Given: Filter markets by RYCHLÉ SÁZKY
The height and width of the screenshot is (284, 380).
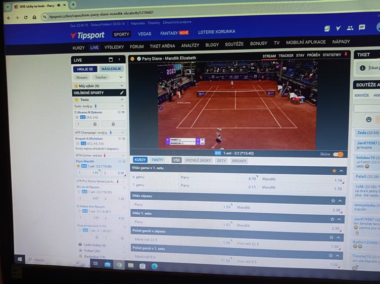Looking at the screenshot, I should [198, 160].
